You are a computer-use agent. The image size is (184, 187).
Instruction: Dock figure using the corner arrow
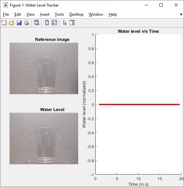(x=181, y=14)
